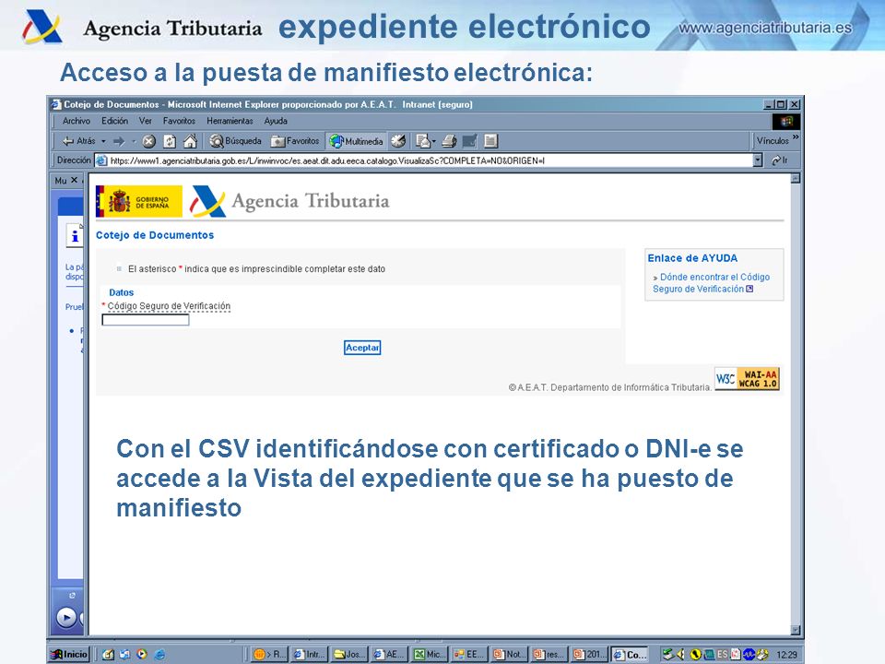Play media with the side panel play button
This screenshot has height=664, width=885.
click(66, 618)
